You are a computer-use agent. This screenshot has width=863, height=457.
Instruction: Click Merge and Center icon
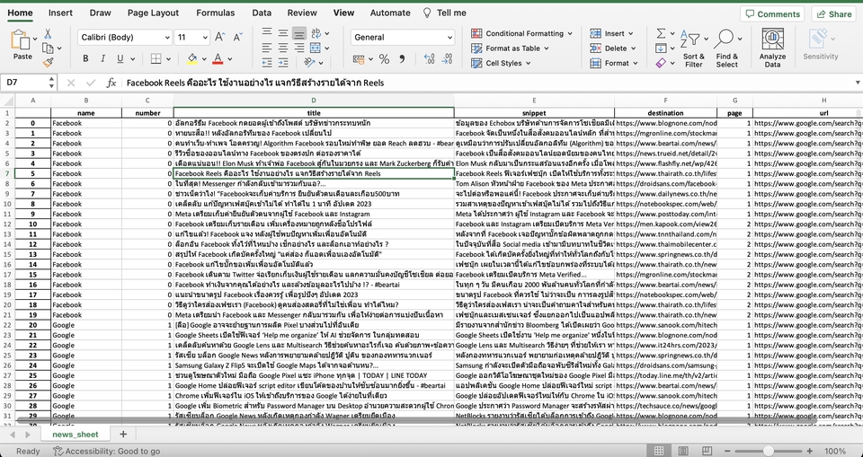pyautogui.click(x=315, y=48)
